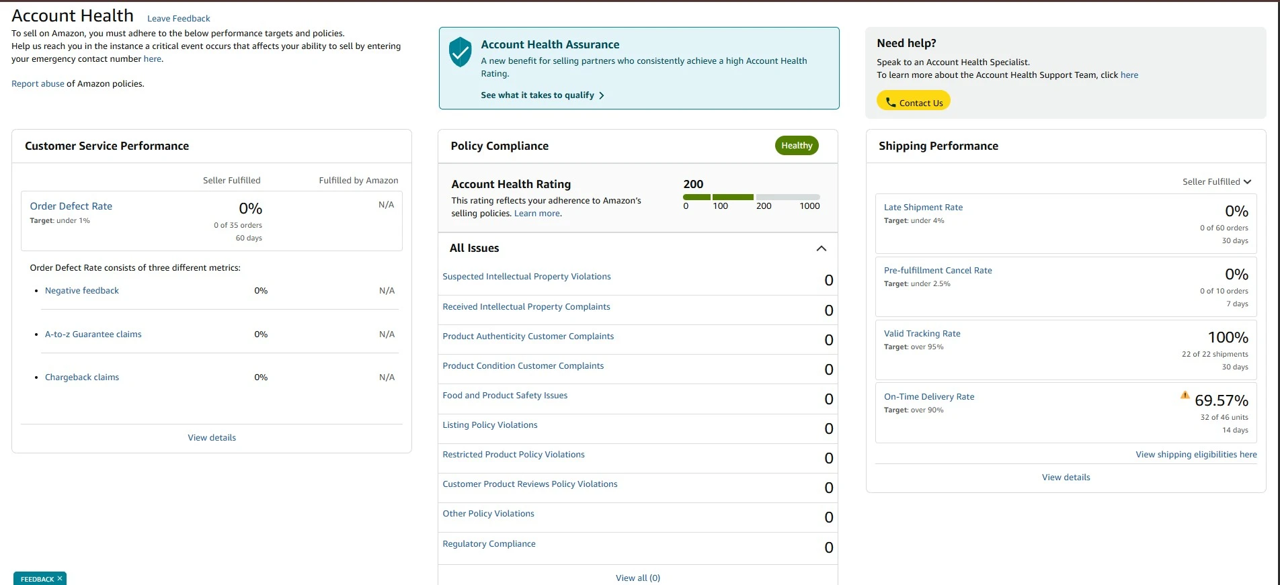Image resolution: width=1280 pixels, height=585 pixels.
Task: Follow the emergency contact 'here' link
Action: [153, 59]
